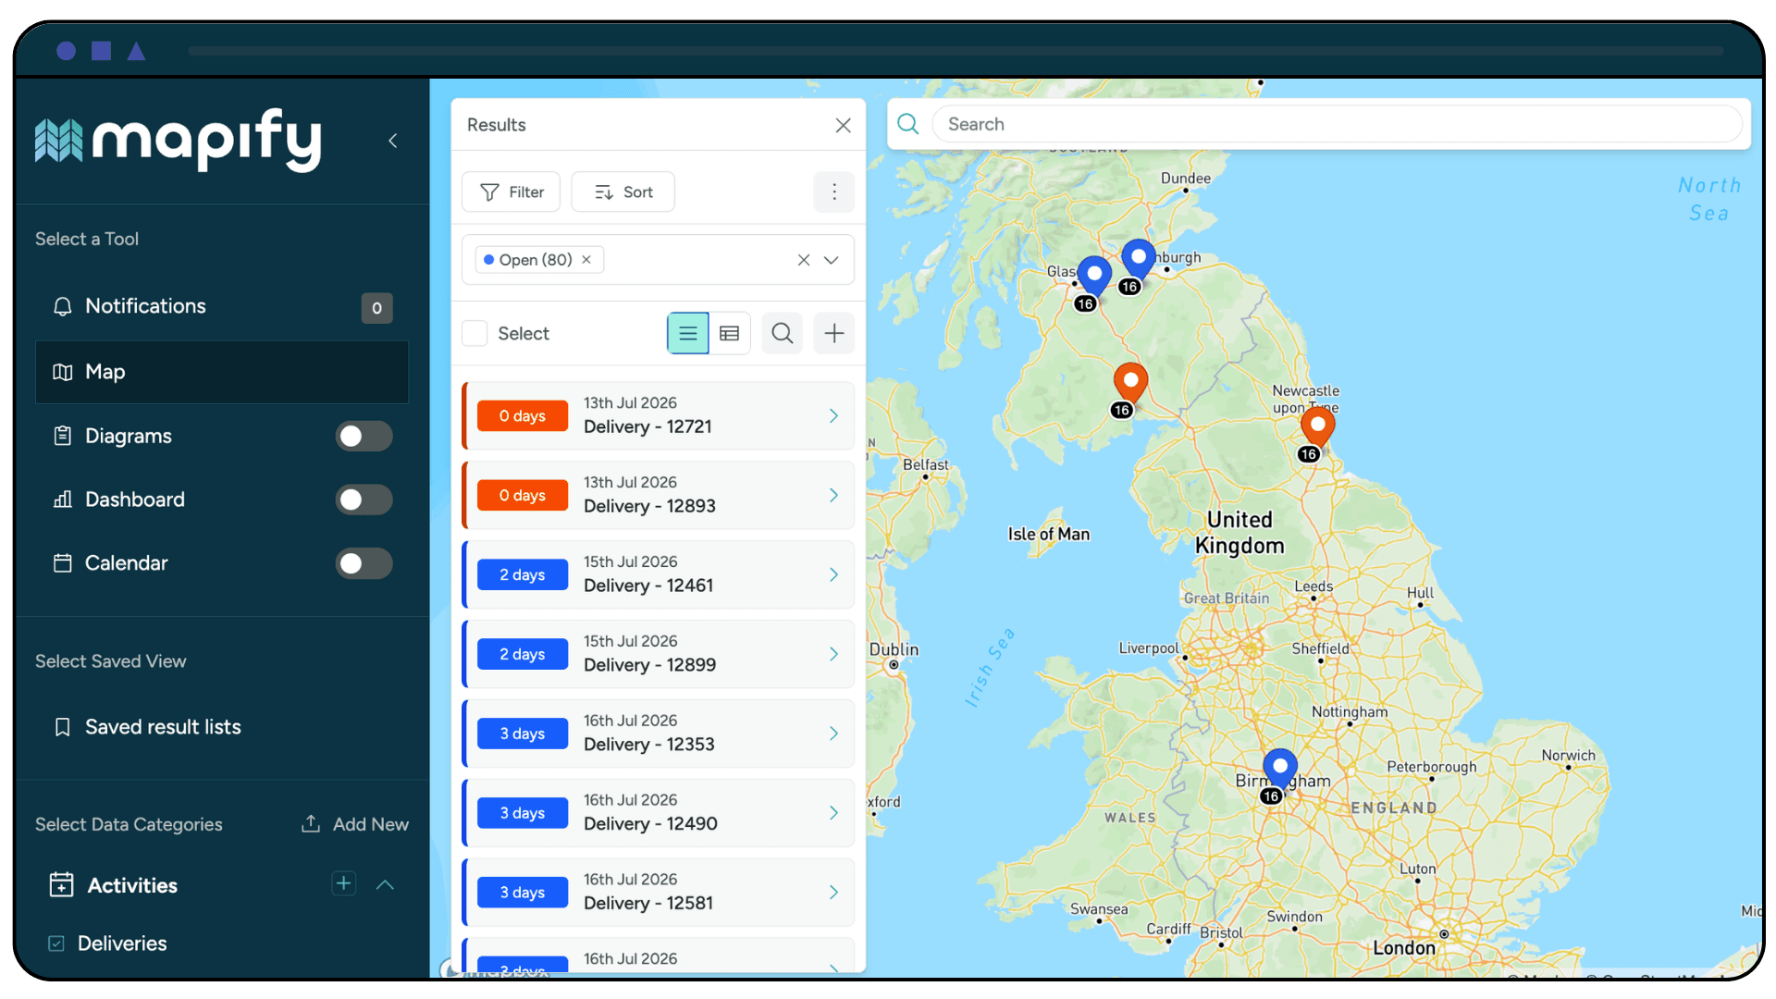Collapse the Activities category chevron
Image resolution: width=1776 pixels, height=999 pixels.
(x=386, y=885)
